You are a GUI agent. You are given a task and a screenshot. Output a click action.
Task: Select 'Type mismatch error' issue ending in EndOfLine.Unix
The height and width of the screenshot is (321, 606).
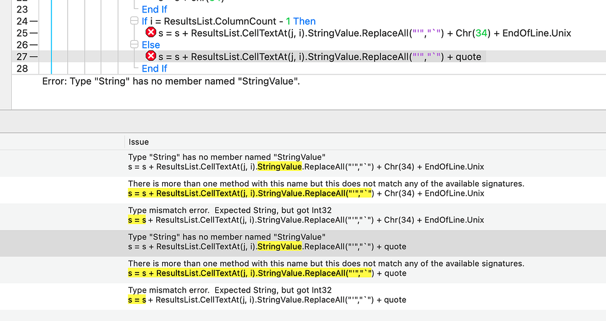click(303, 217)
